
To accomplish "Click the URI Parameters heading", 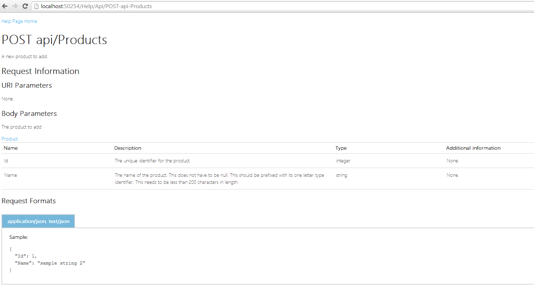I will point(27,85).
